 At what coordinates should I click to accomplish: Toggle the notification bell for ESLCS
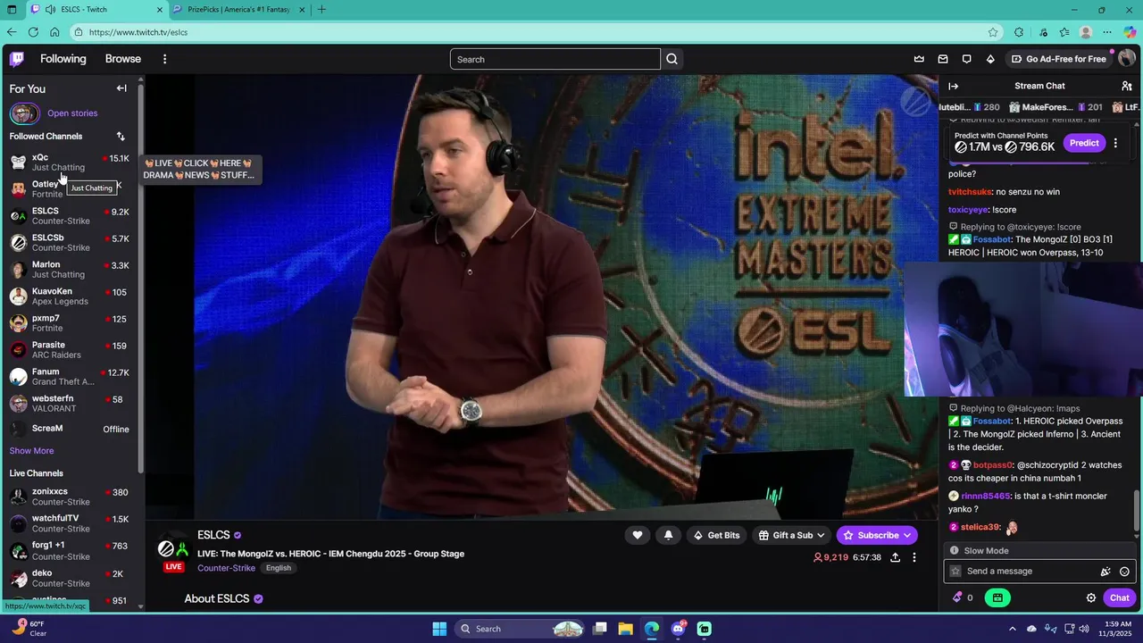669,535
